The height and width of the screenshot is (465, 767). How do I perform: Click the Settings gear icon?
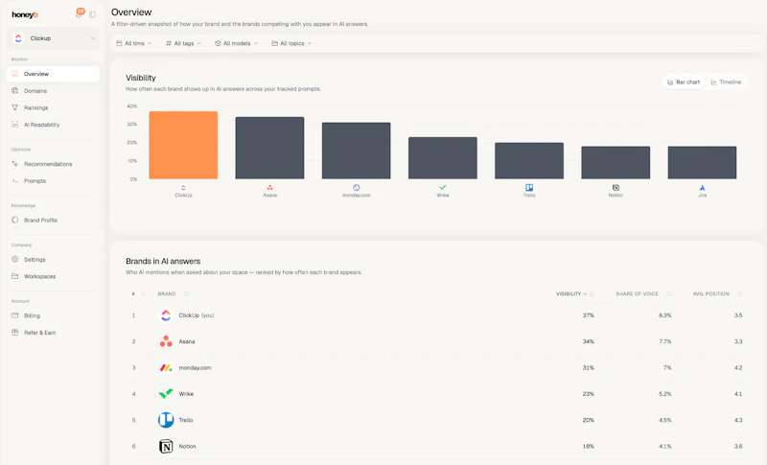click(14, 259)
